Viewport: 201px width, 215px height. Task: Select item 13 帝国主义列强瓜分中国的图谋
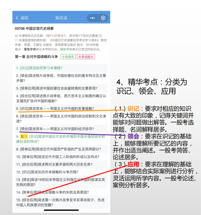click(x=61, y=182)
